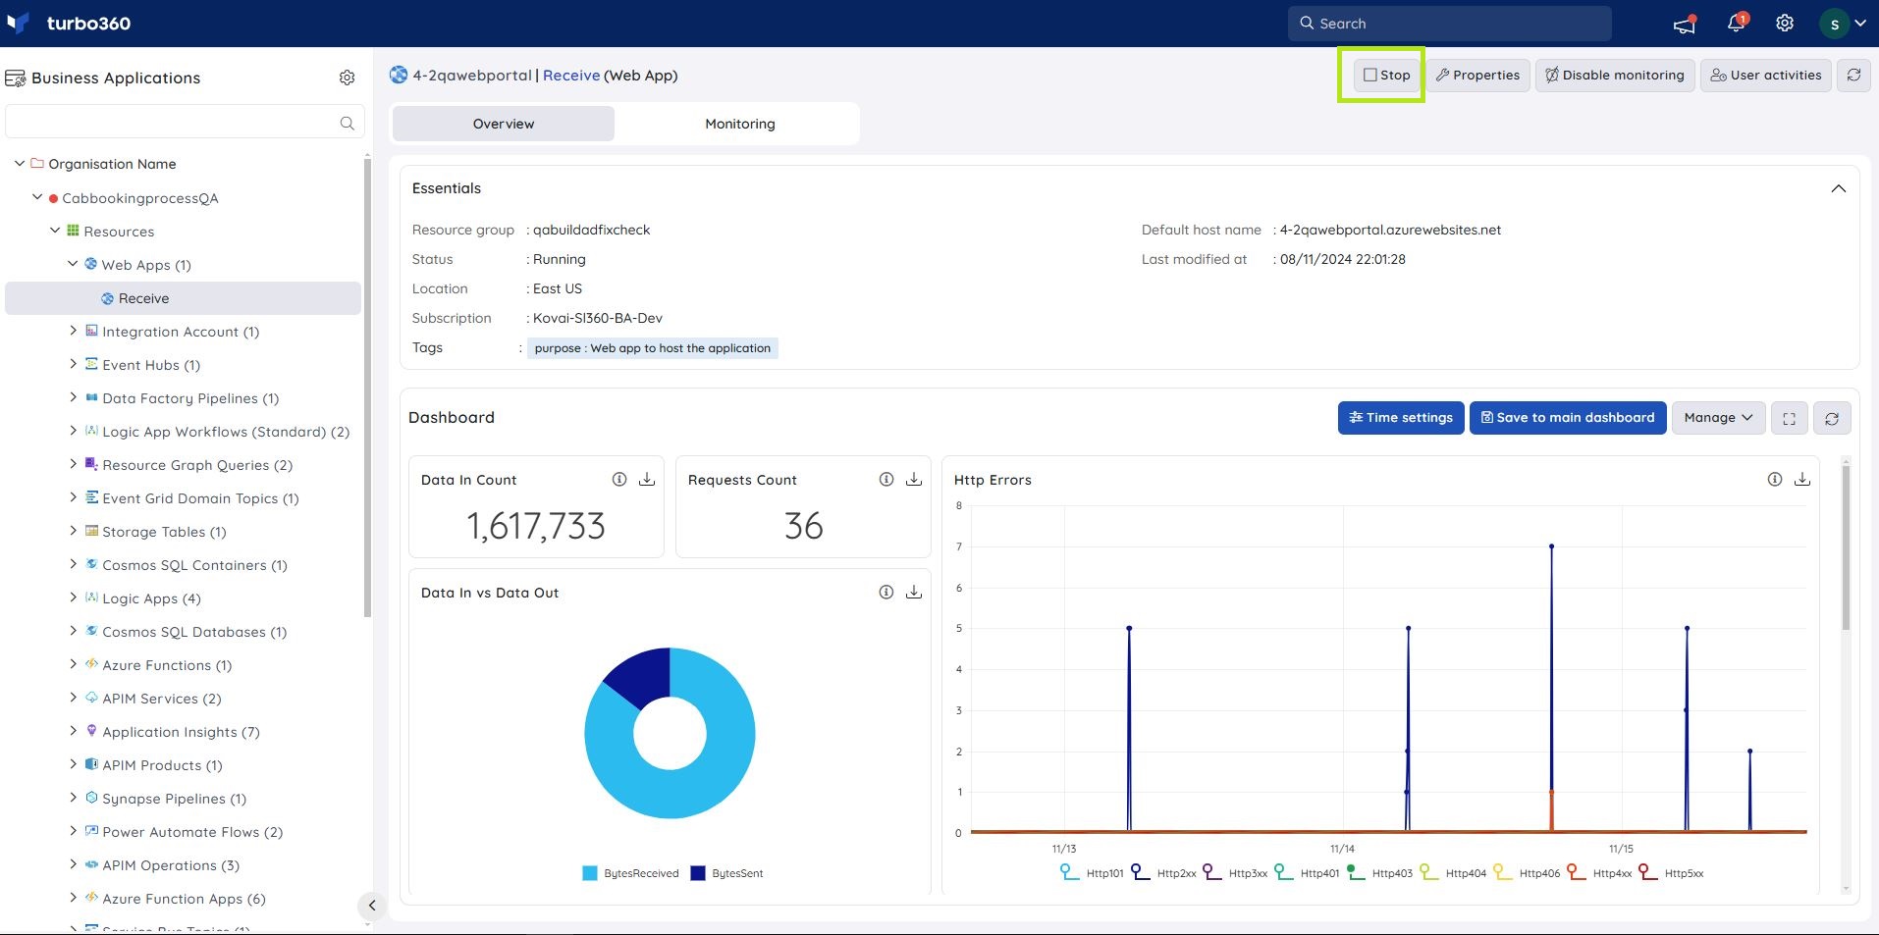The image size is (1879, 935).
Task: Switch to the Monitoring tab
Action: pyautogui.click(x=740, y=124)
